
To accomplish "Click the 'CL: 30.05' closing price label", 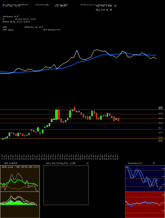I will tap(60, 6).
